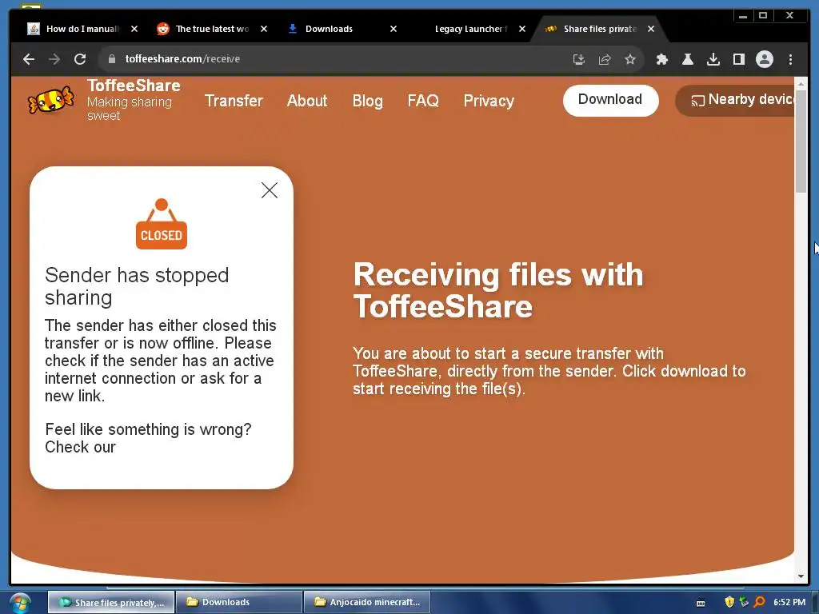Open 'Anjocaido minecraft' taskbar button

click(x=367, y=602)
